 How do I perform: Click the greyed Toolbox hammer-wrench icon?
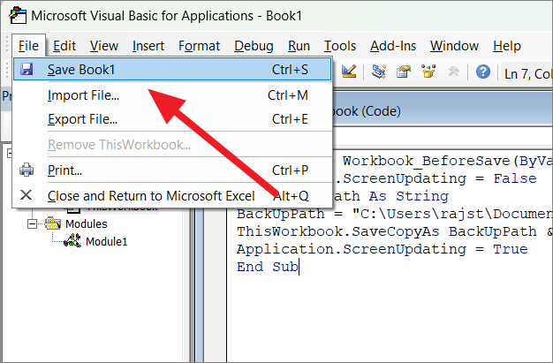453,72
